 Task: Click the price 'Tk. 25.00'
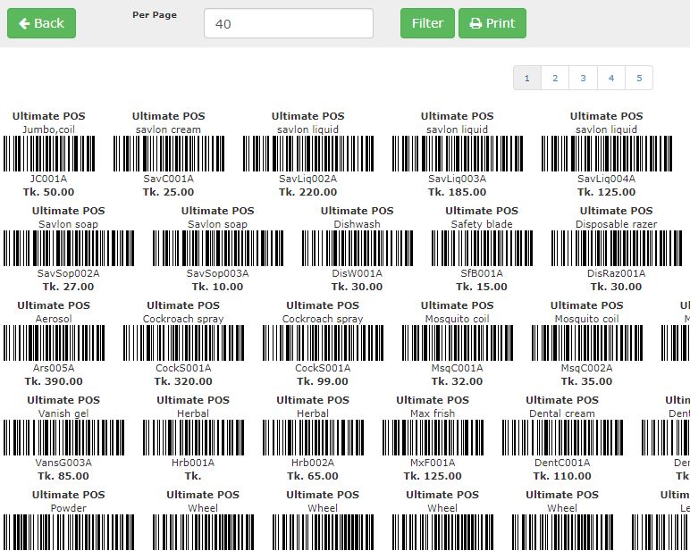coord(169,192)
